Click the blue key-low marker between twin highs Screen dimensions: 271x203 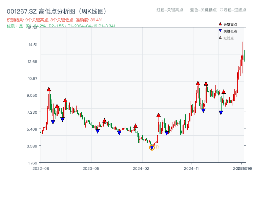[x=204, y=111]
